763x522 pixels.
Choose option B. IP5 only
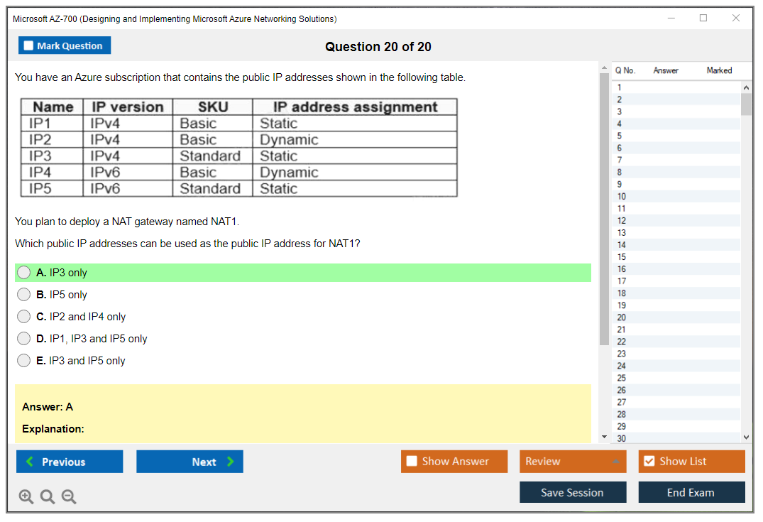[24, 295]
